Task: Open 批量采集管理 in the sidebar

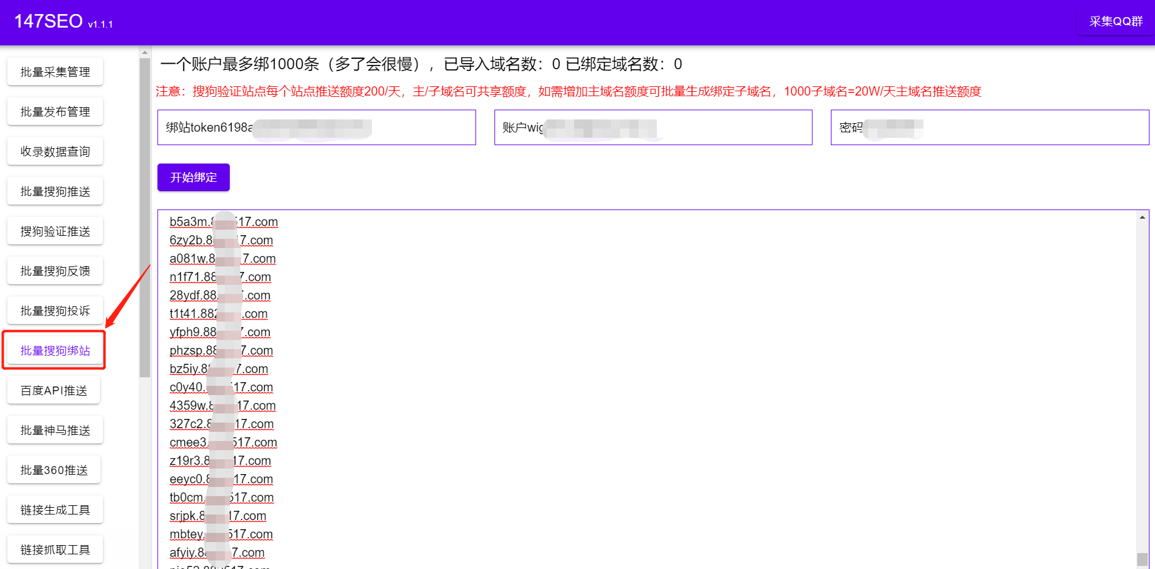Action: coord(55,72)
